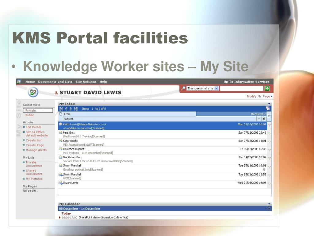Click the Edit Profile action link
Image resolution: width=314 pixels, height=236 pixels.
(33, 127)
